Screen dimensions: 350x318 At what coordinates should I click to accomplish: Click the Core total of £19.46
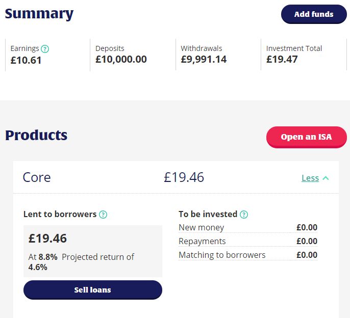click(184, 177)
